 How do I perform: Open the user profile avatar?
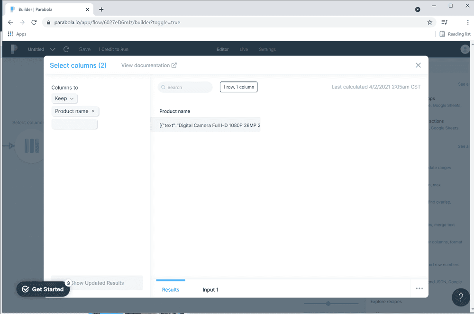point(465,49)
